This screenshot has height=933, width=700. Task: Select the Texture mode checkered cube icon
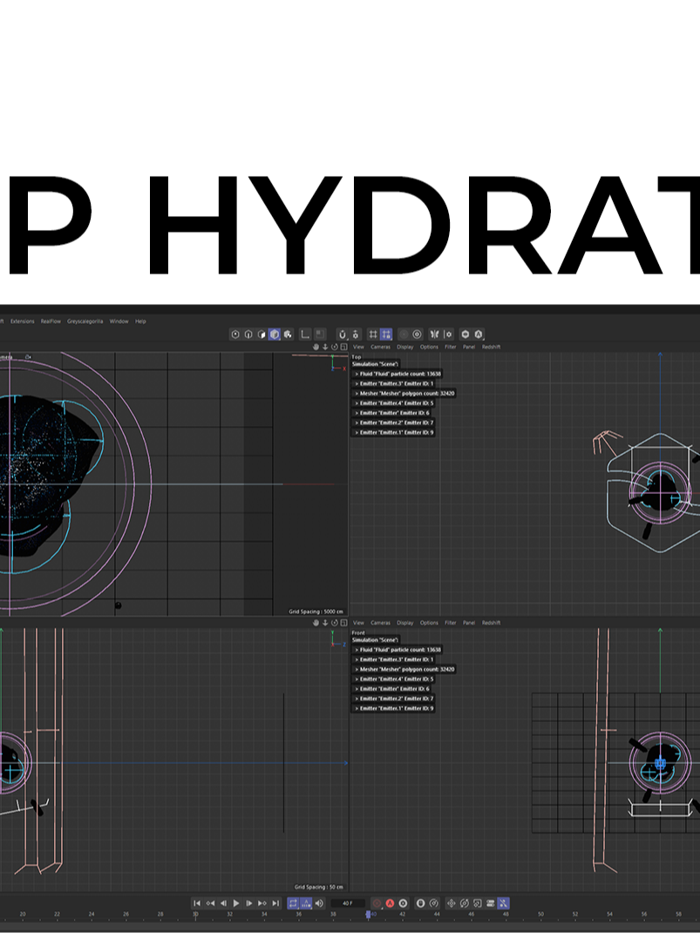288,335
